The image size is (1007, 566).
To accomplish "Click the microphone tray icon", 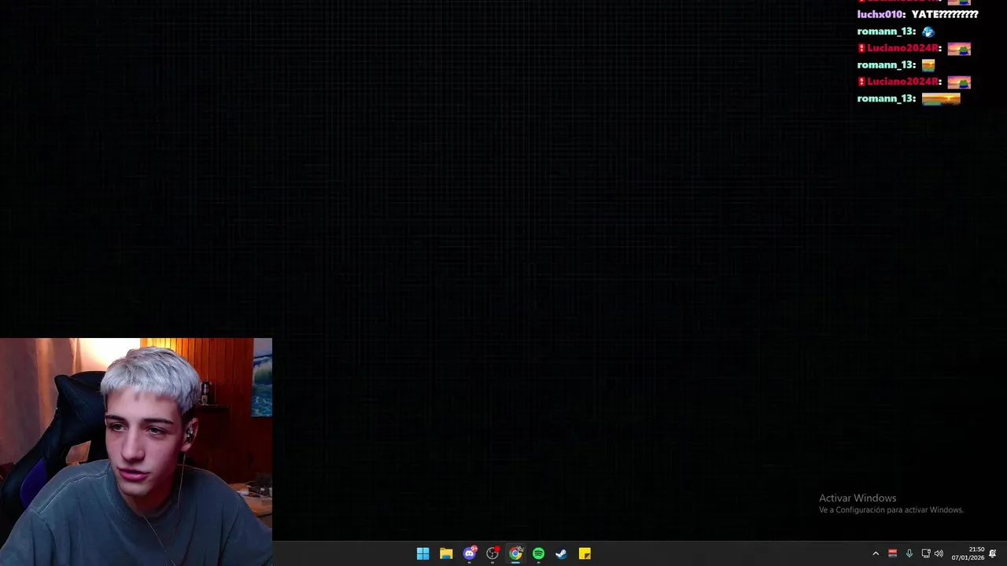I will coord(909,553).
